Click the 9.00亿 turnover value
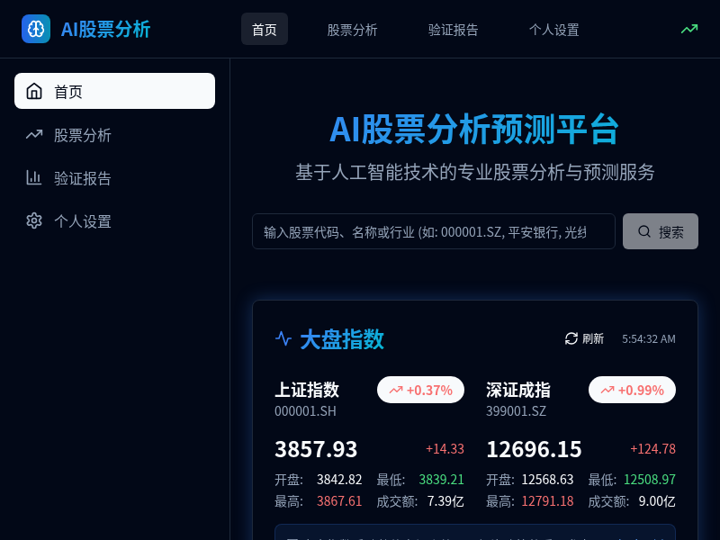Viewport: 720px width, 540px height. pos(657,501)
